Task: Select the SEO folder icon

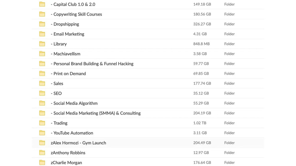Action: 42,93
